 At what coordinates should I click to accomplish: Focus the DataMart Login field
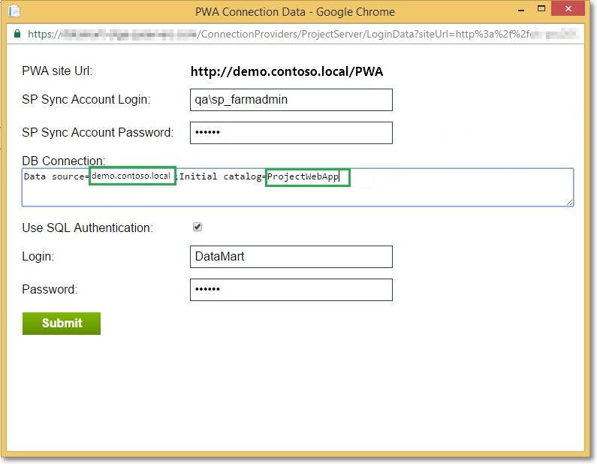[x=291, y=257]
